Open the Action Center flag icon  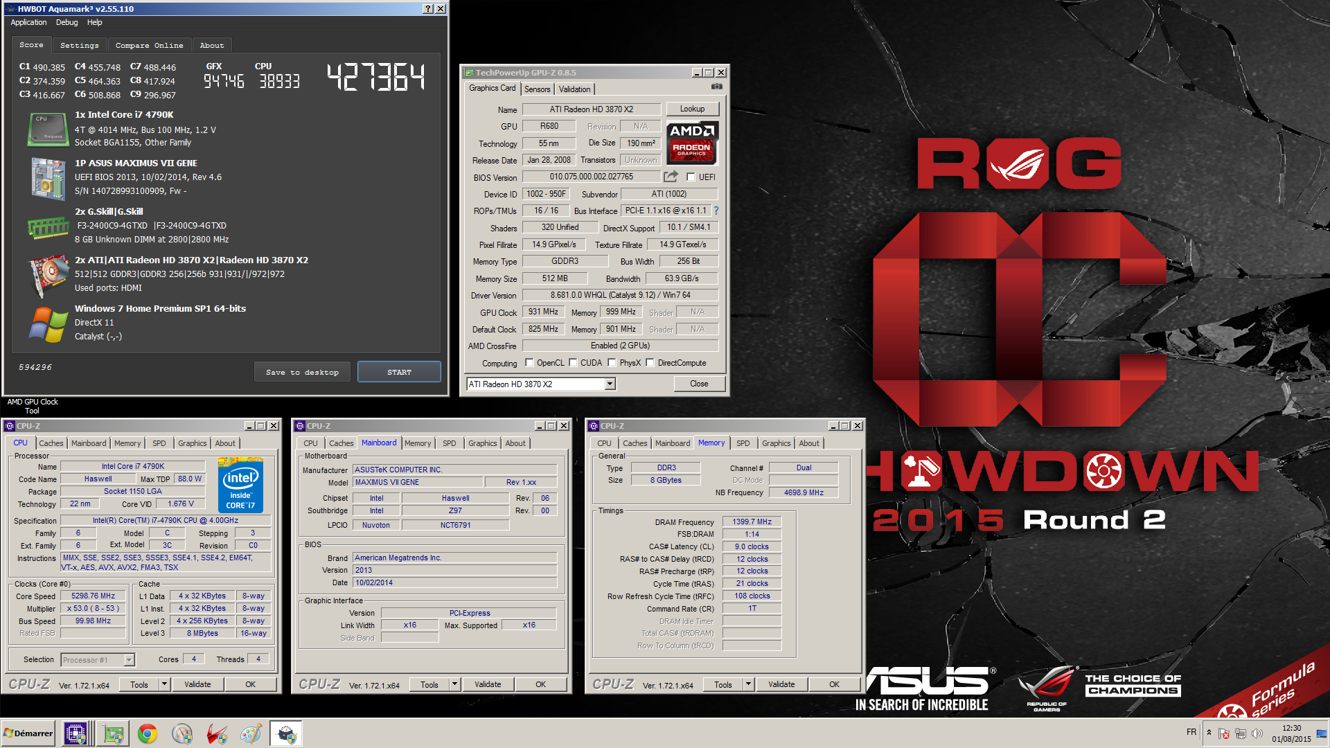point(1224,733)
